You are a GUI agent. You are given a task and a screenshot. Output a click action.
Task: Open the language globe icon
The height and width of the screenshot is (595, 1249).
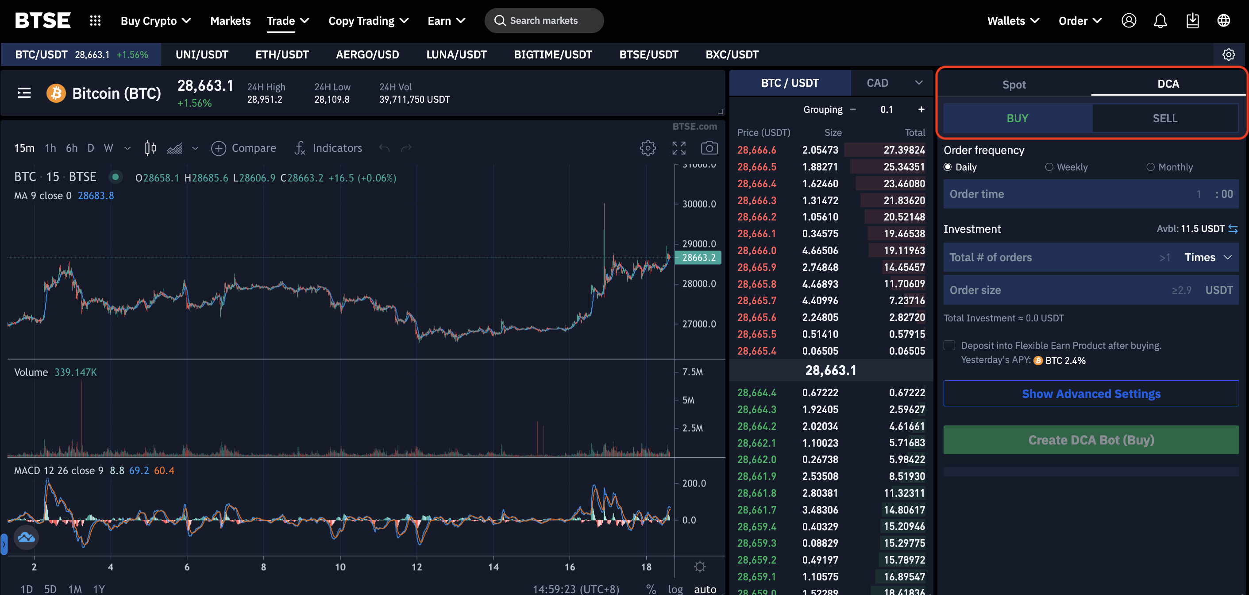[1224, 20]
